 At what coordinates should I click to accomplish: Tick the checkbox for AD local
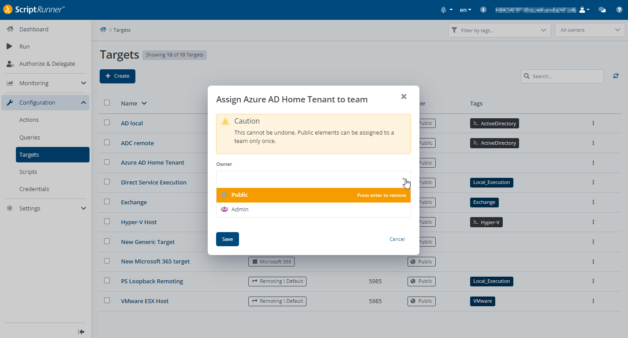pyautogui.click(x=107, y=123)
